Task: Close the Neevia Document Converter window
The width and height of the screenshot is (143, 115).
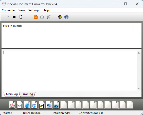Action: point(137,4)
